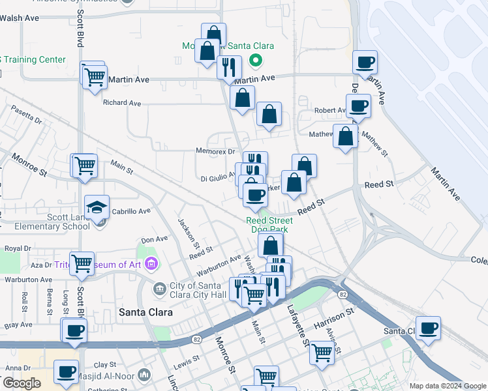Open the shopping bag marker left of Robert Ave
This screenshot has height=391, width=488.
click(x=269, y=115)
